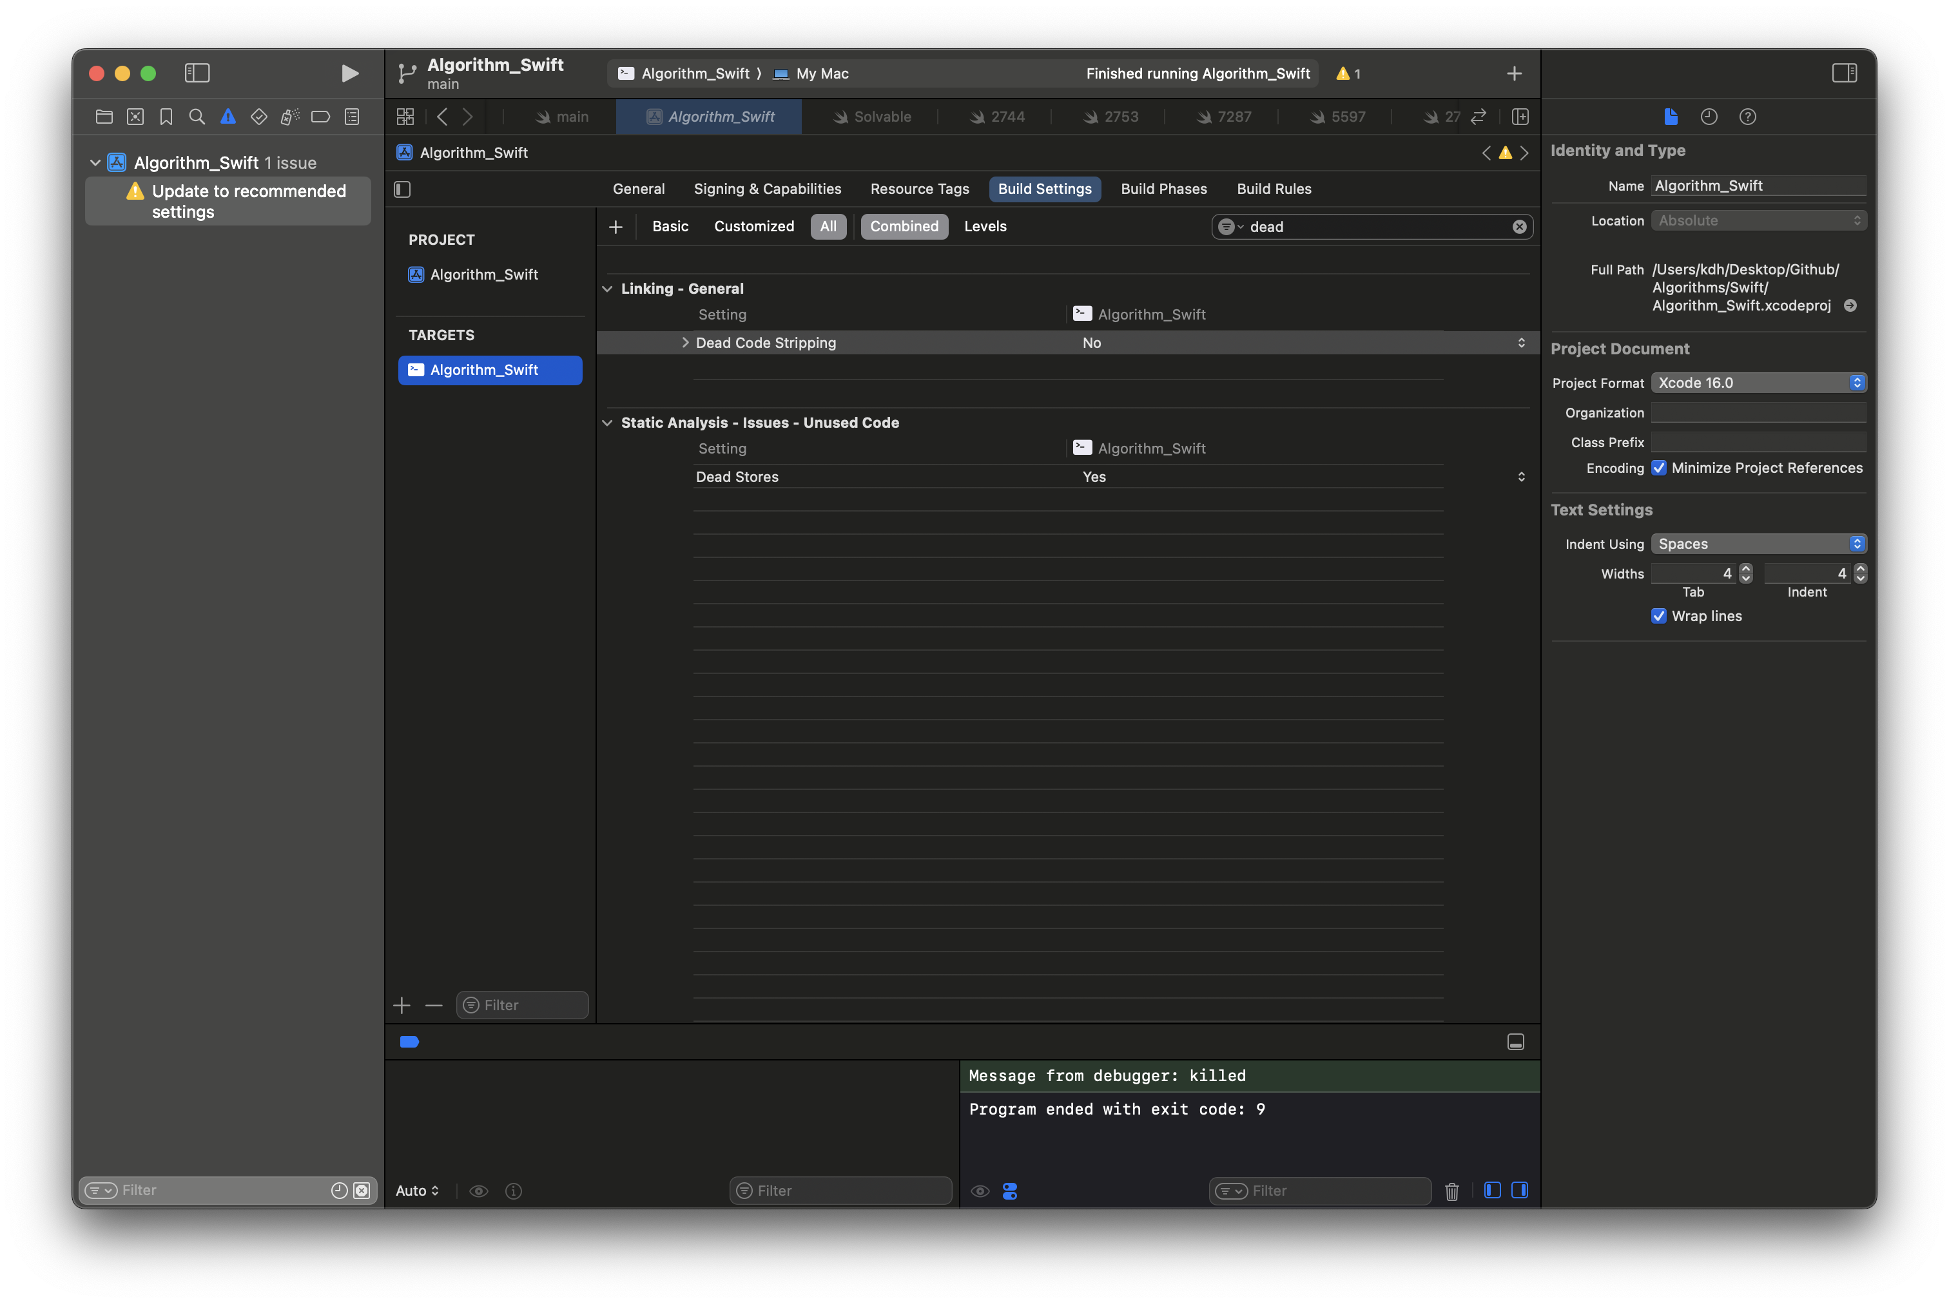The image size is (1949, 1304).
Task: Toggle Minimize Project References checkbox
Action: (x=1659, y=467)
